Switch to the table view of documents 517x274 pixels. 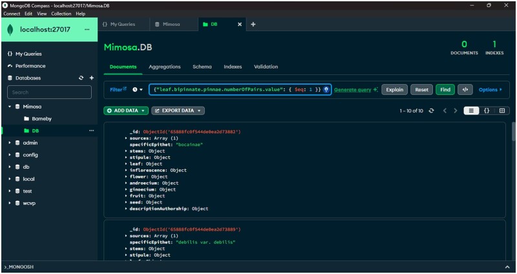pyautogui.click(x=502, y=111)
